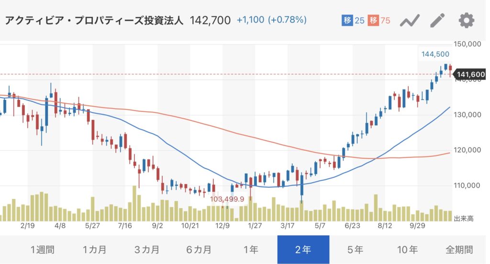The width and height of the screenshot is (490, 264).
Task: Click the 103,499.9 low price label
Action: click(x=227, y=199)
